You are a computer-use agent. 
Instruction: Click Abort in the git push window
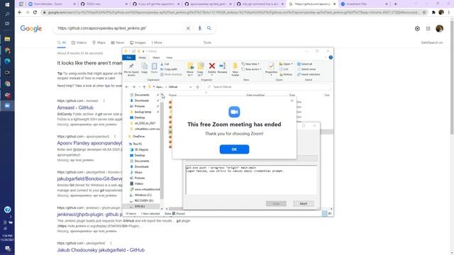tap(303, 203)
